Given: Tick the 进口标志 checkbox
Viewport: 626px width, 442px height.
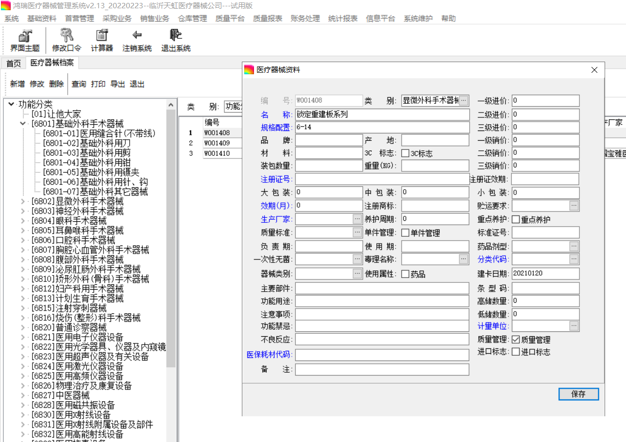Looking at the screenshot, I should 516,352.
